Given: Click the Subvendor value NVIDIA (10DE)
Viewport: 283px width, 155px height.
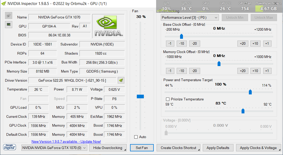Looking at the screenshot, I should [102, 44].
